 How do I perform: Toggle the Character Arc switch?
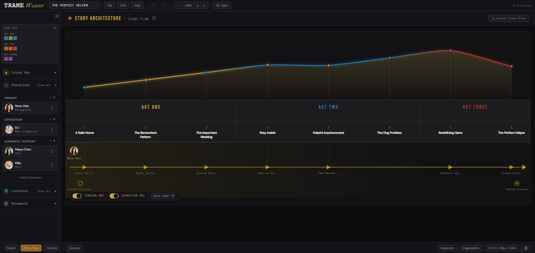pyautogui.click(x=114, y=196)
